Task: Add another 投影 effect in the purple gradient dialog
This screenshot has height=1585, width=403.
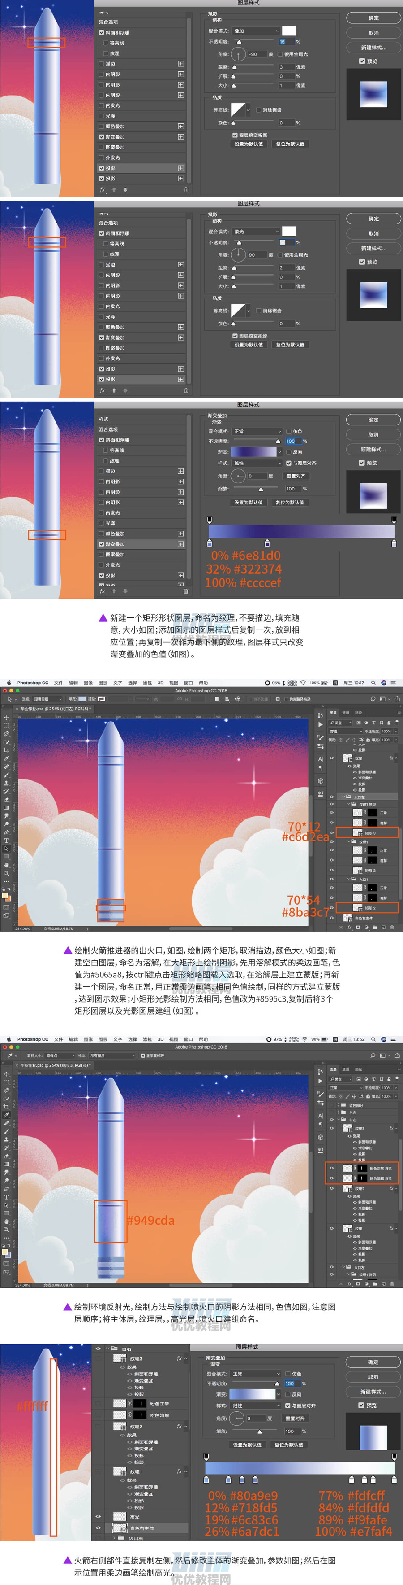Action: tap(180, 576)
